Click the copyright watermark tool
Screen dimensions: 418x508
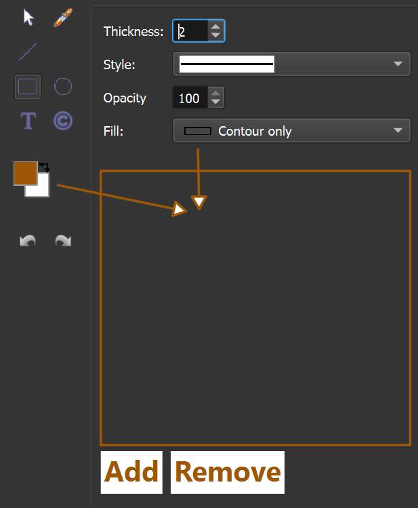coord(63,121)
